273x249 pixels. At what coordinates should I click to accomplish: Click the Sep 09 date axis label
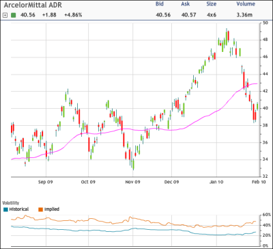tap(46, 182)
